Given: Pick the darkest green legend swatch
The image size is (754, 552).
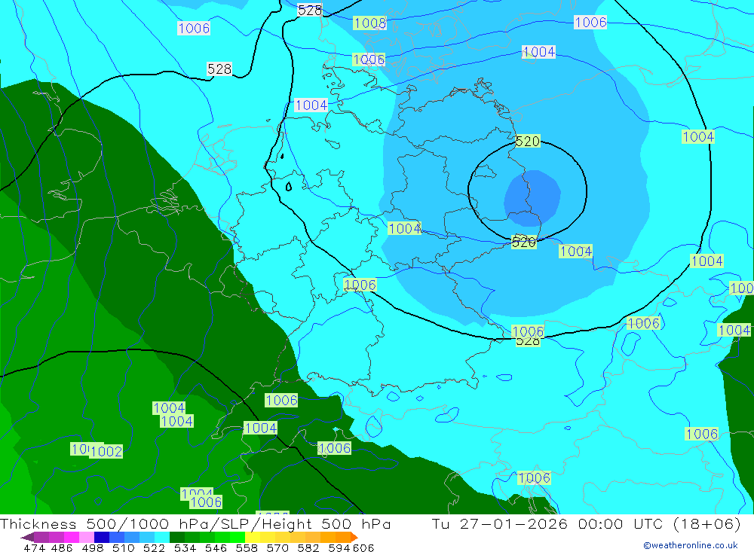Looking at the screenshot, I should (177, 537).
